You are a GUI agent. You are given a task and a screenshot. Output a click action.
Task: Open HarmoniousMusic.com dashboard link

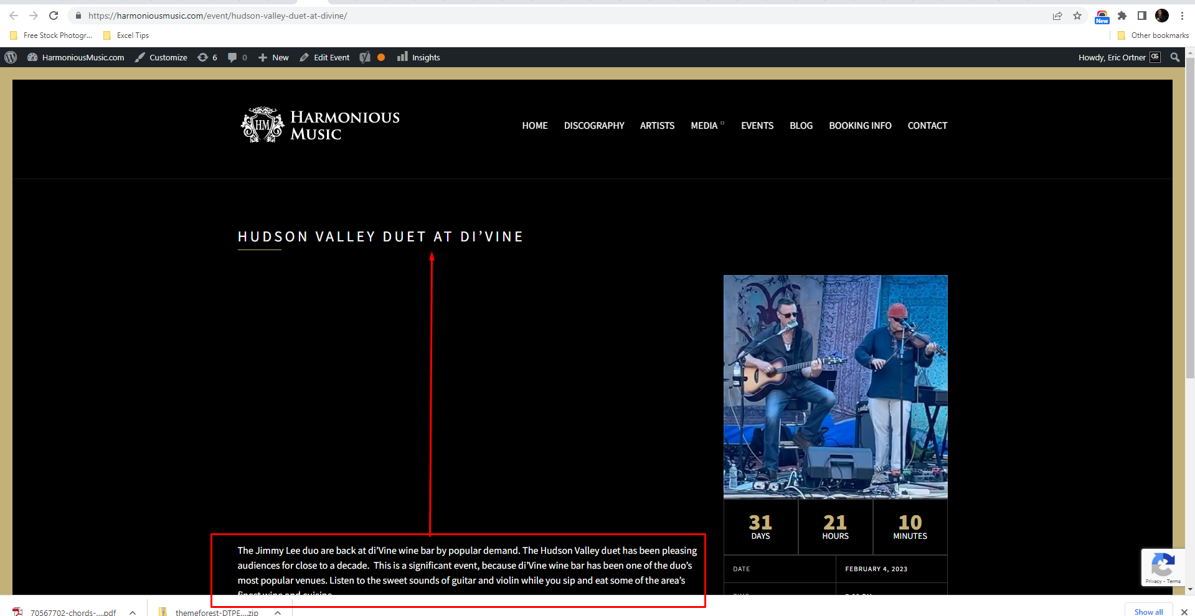point(76,57)
